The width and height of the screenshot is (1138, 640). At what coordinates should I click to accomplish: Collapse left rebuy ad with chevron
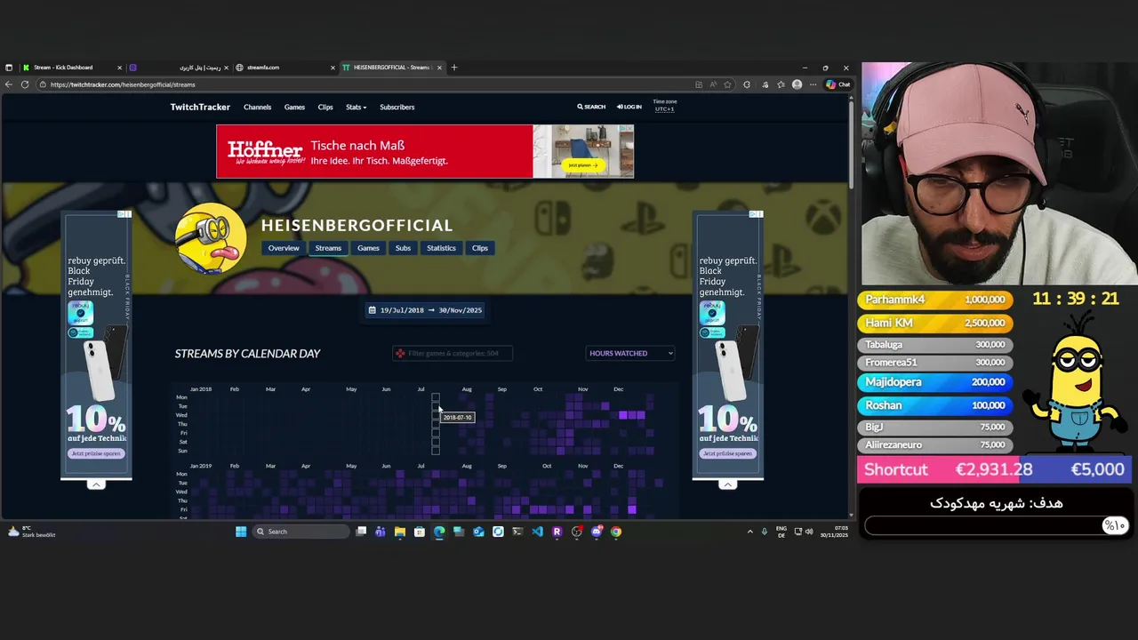[96, 484]
